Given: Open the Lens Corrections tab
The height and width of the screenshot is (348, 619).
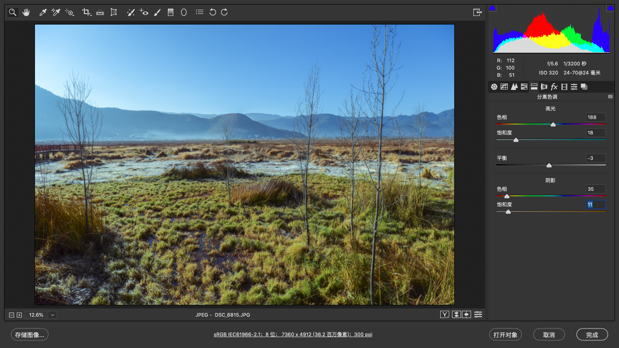Looking at the screenshot, I should (x=544, y=87).
